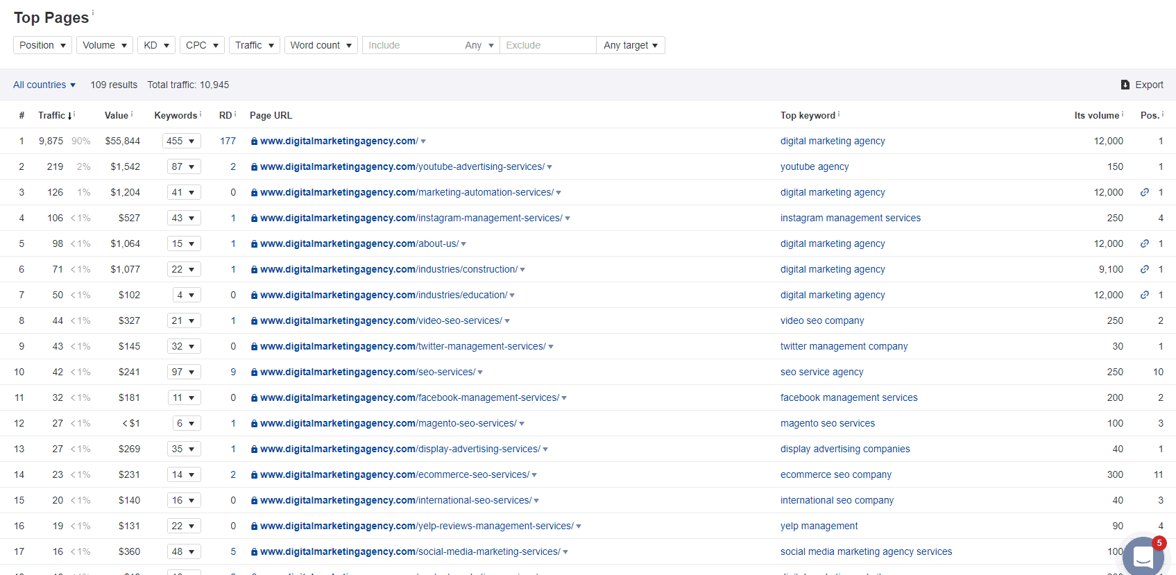
Task: Sort table by Traffic column header
Action: [52, 115]
